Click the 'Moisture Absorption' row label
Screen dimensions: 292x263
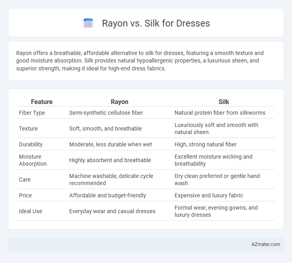point(33,160)
